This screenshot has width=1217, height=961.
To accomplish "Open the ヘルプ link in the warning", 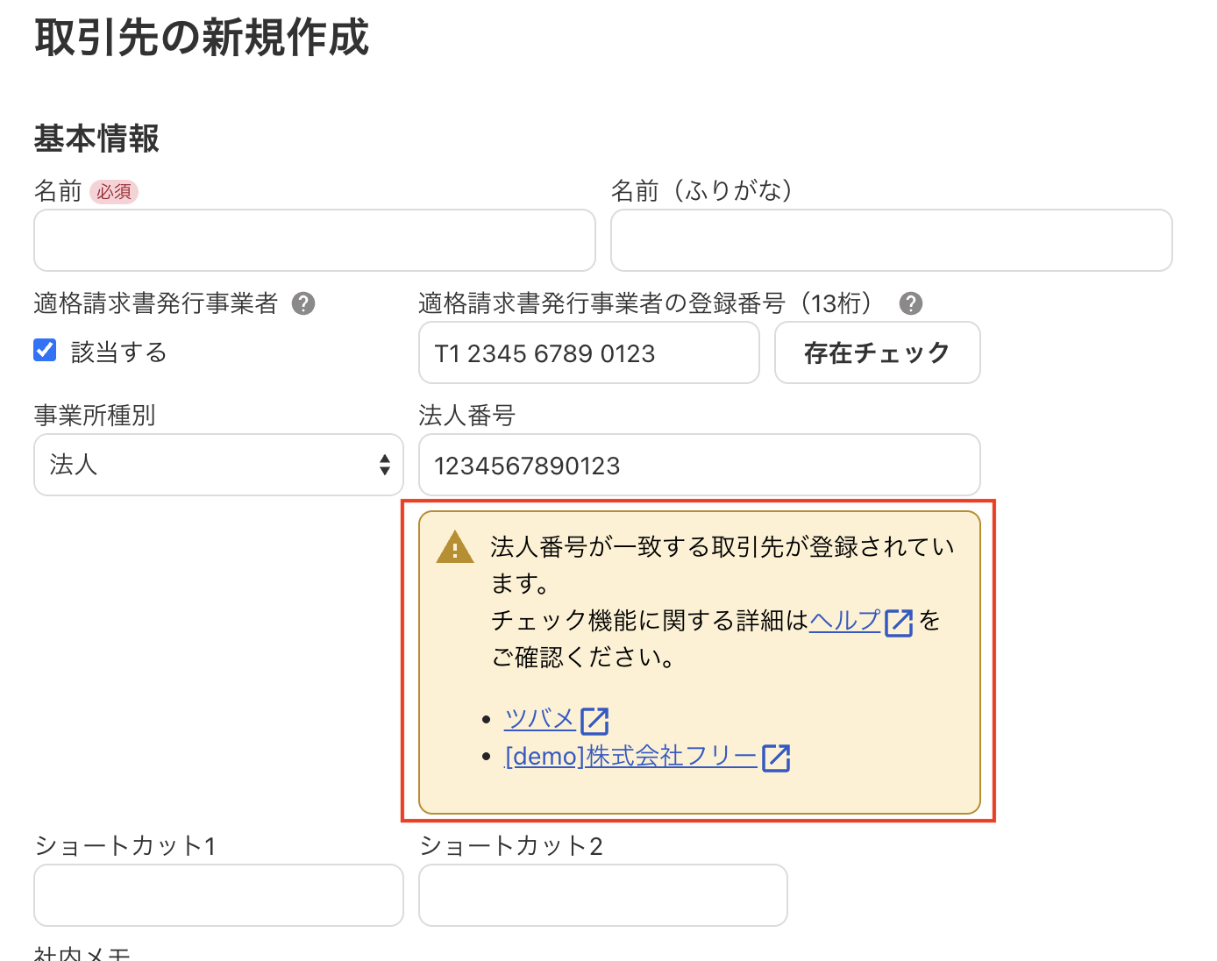I will pyautogui.click(x=844, y=621).
